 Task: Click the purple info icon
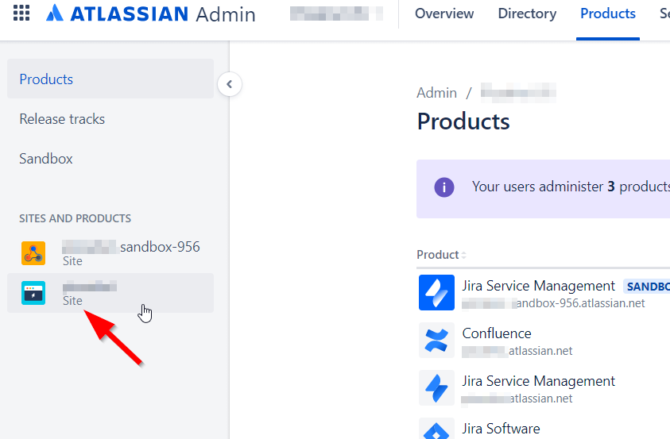[444, 187]
